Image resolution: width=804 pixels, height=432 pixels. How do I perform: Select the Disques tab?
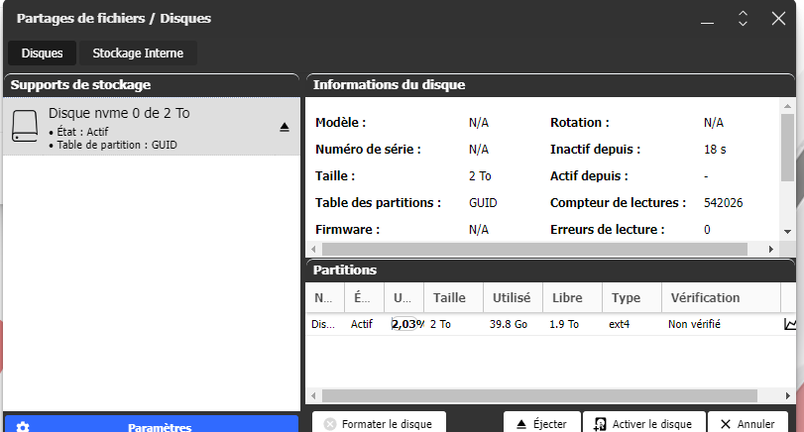coord(42,54)
